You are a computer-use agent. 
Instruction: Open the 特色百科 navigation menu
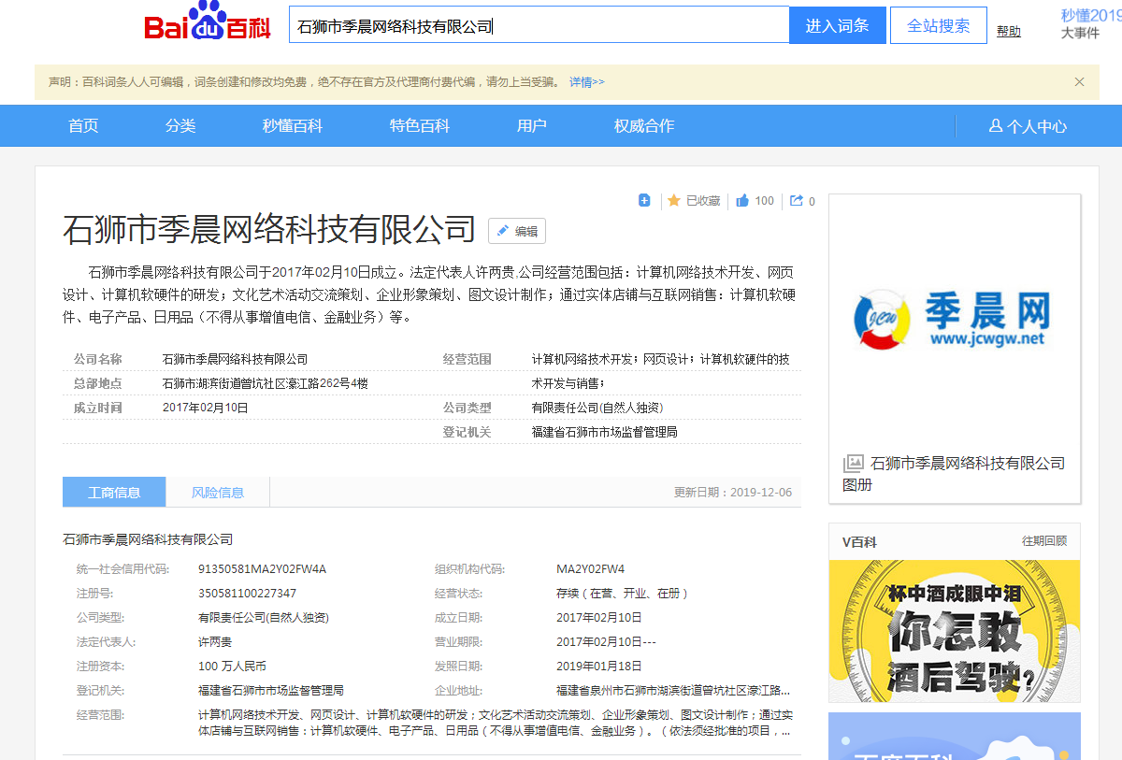420,126
